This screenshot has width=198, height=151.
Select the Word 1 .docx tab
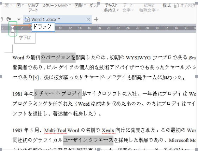point(57,19)
